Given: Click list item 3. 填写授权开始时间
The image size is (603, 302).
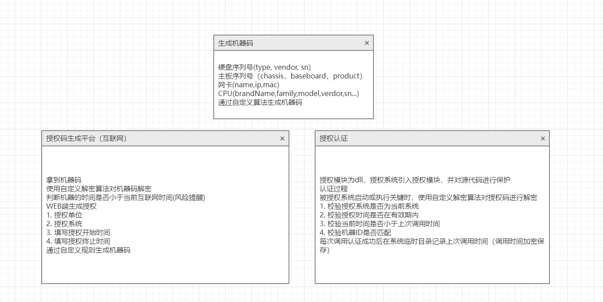Looking at the screenshot, I should [78, 232].
